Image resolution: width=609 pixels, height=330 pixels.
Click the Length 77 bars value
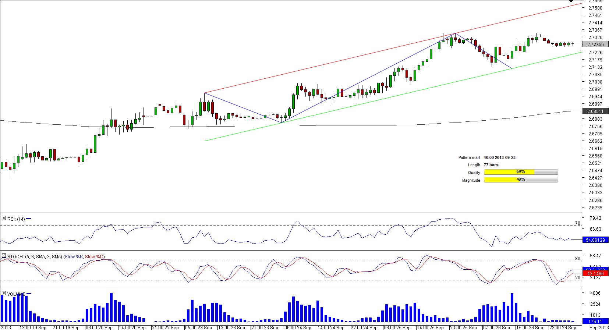pyautogui.click(x=491, y=165)
